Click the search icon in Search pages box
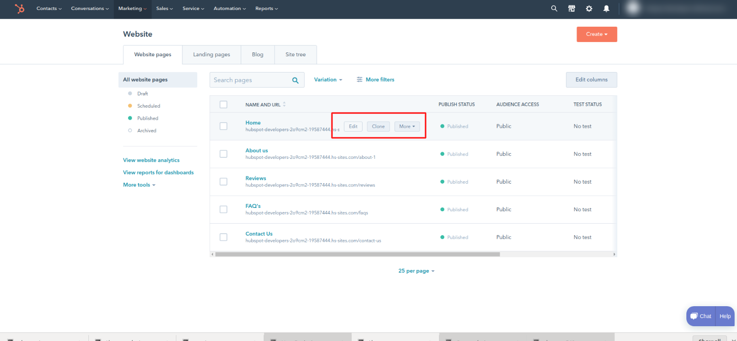The height and width of the screenshot is (341, 737). (296, 80)
